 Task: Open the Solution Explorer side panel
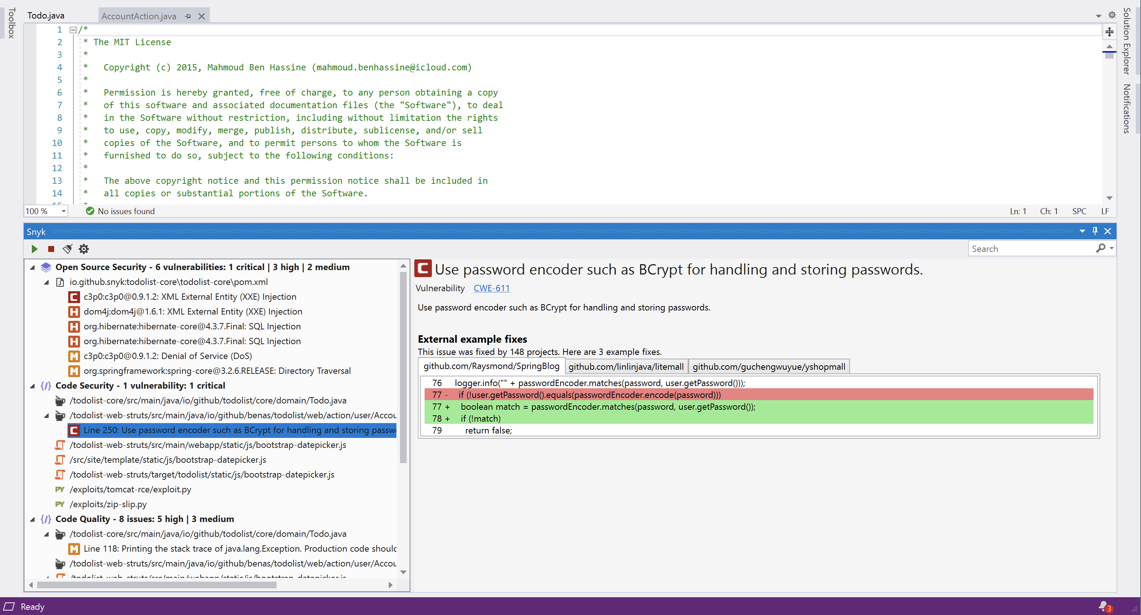pos(1127,41)
